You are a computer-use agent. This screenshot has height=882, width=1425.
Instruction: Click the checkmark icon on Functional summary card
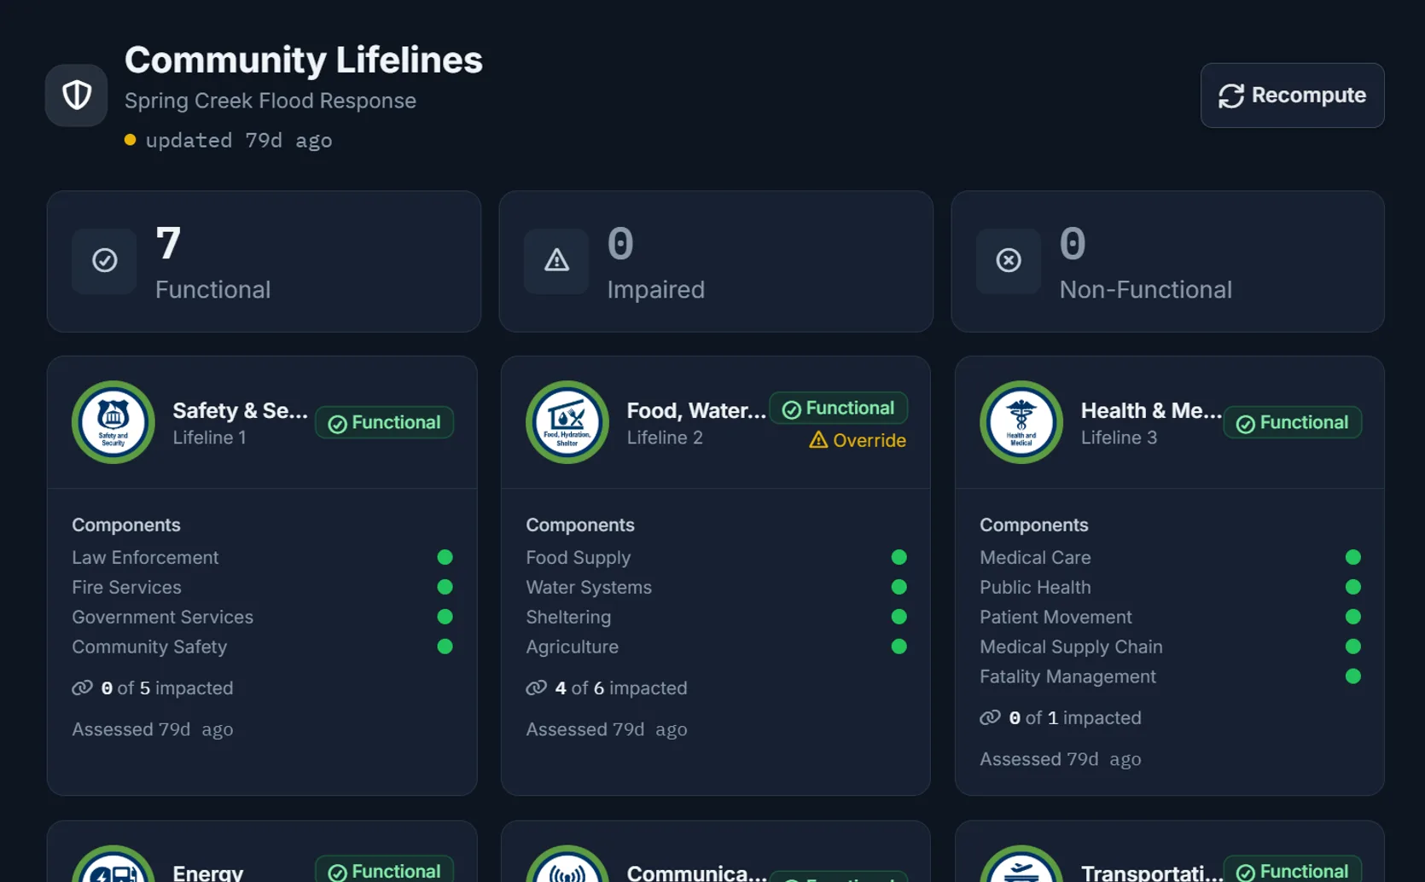tap(104, 260)
